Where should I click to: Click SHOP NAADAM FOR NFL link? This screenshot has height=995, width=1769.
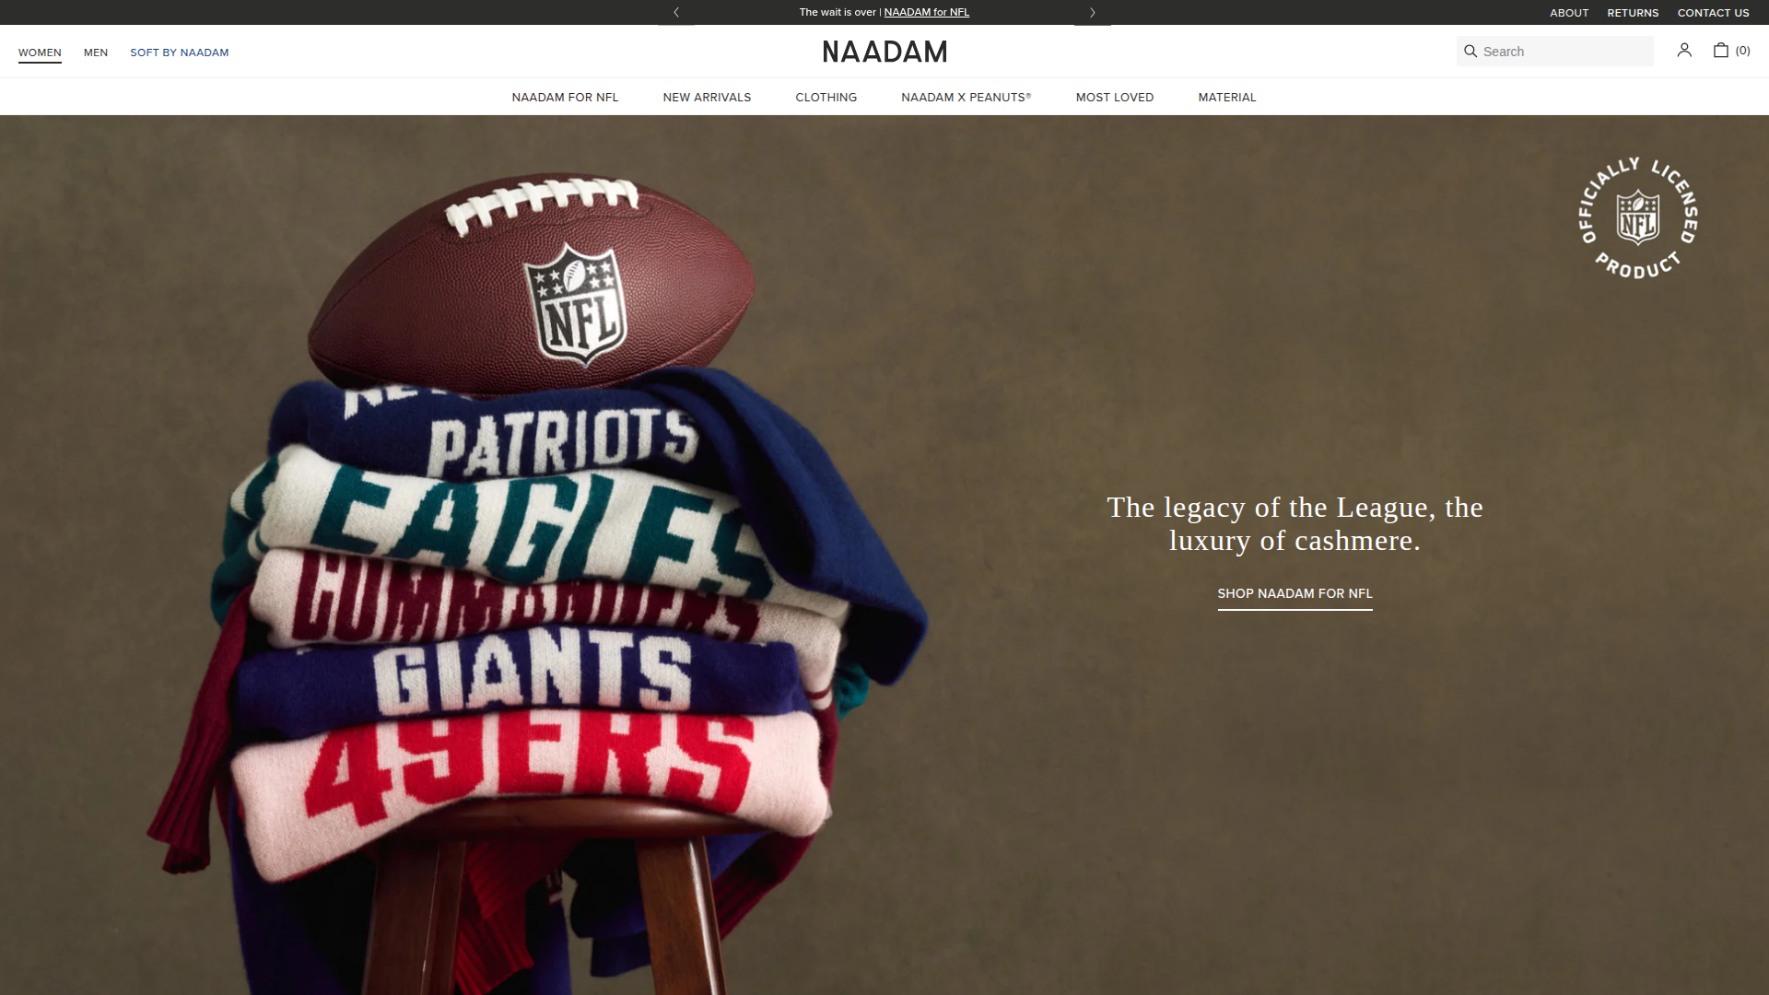[x=1295, y=594]
